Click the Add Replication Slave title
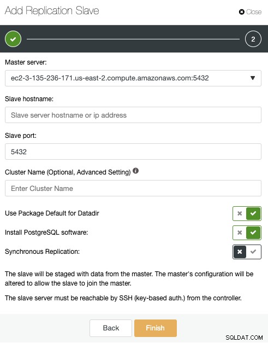This screenshot has width=268, height=343. [x=52, y=10]
